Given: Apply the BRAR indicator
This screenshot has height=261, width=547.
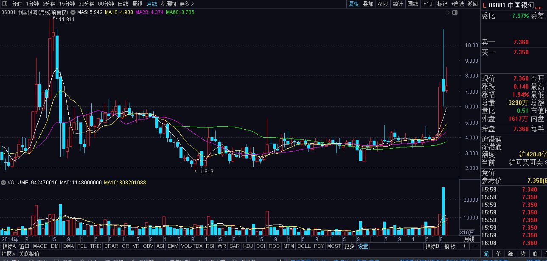Looking at the screenshot, I should (111, 246).
